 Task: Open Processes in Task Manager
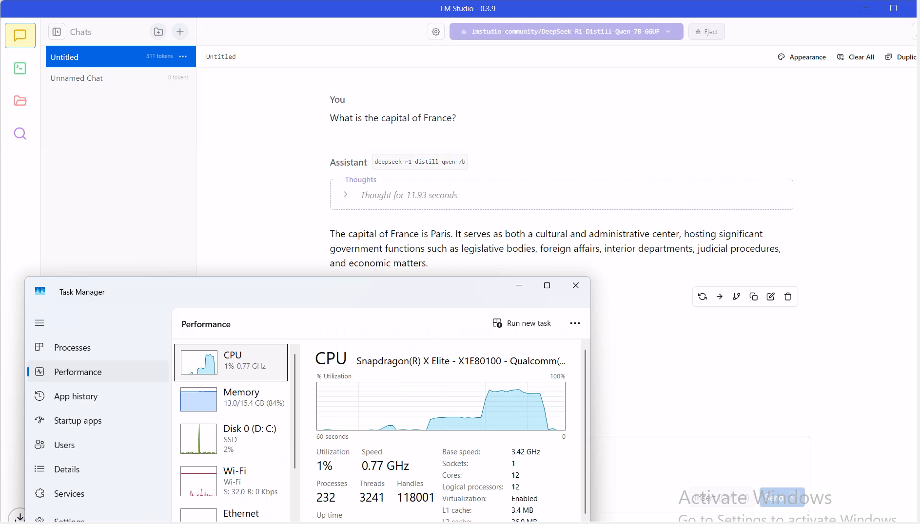pos(98,347)
